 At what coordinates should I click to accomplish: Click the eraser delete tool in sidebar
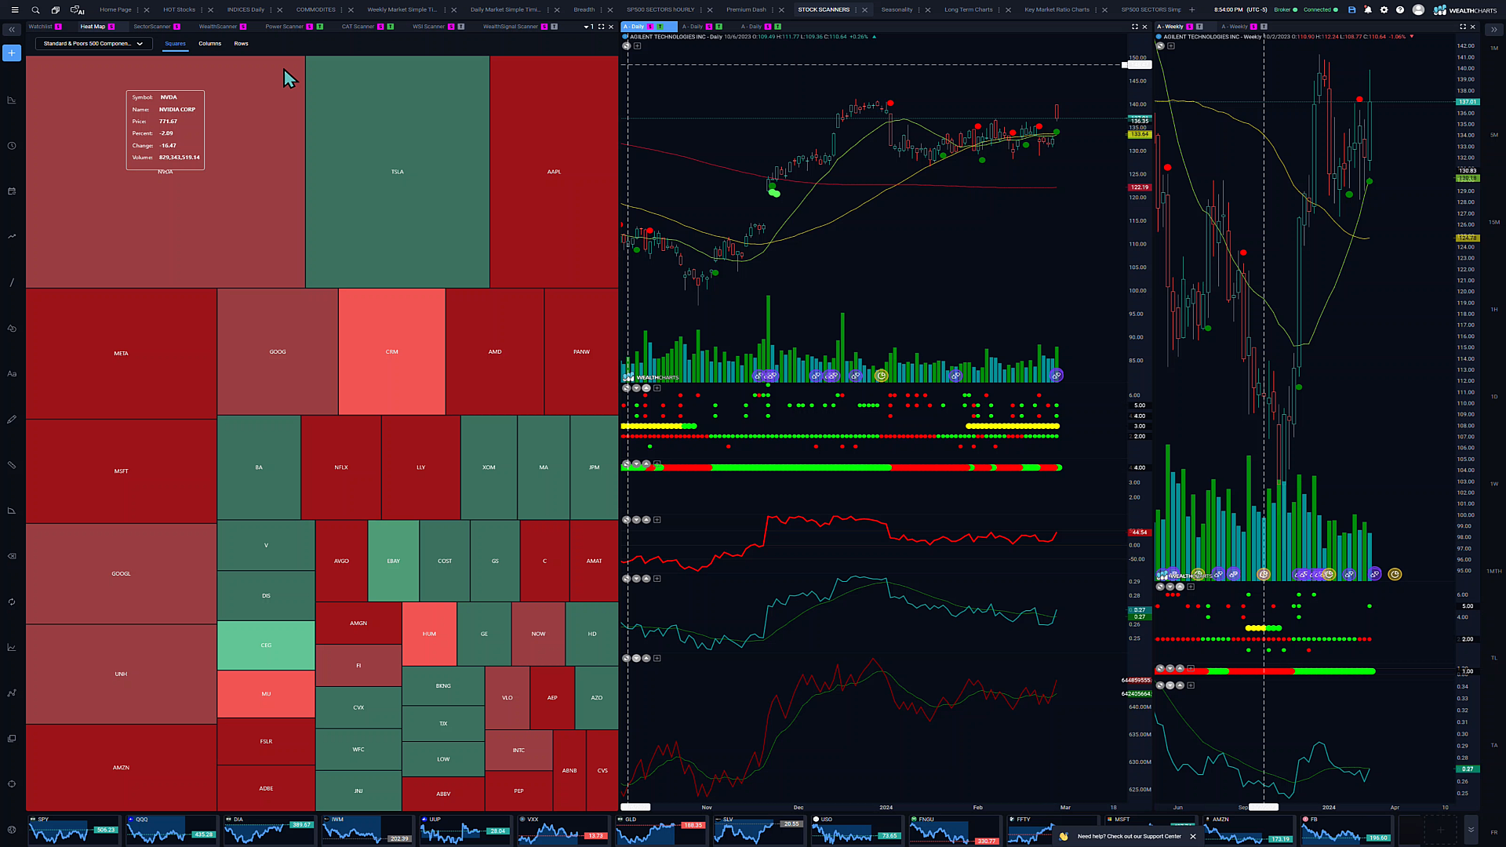pos(12,556)
